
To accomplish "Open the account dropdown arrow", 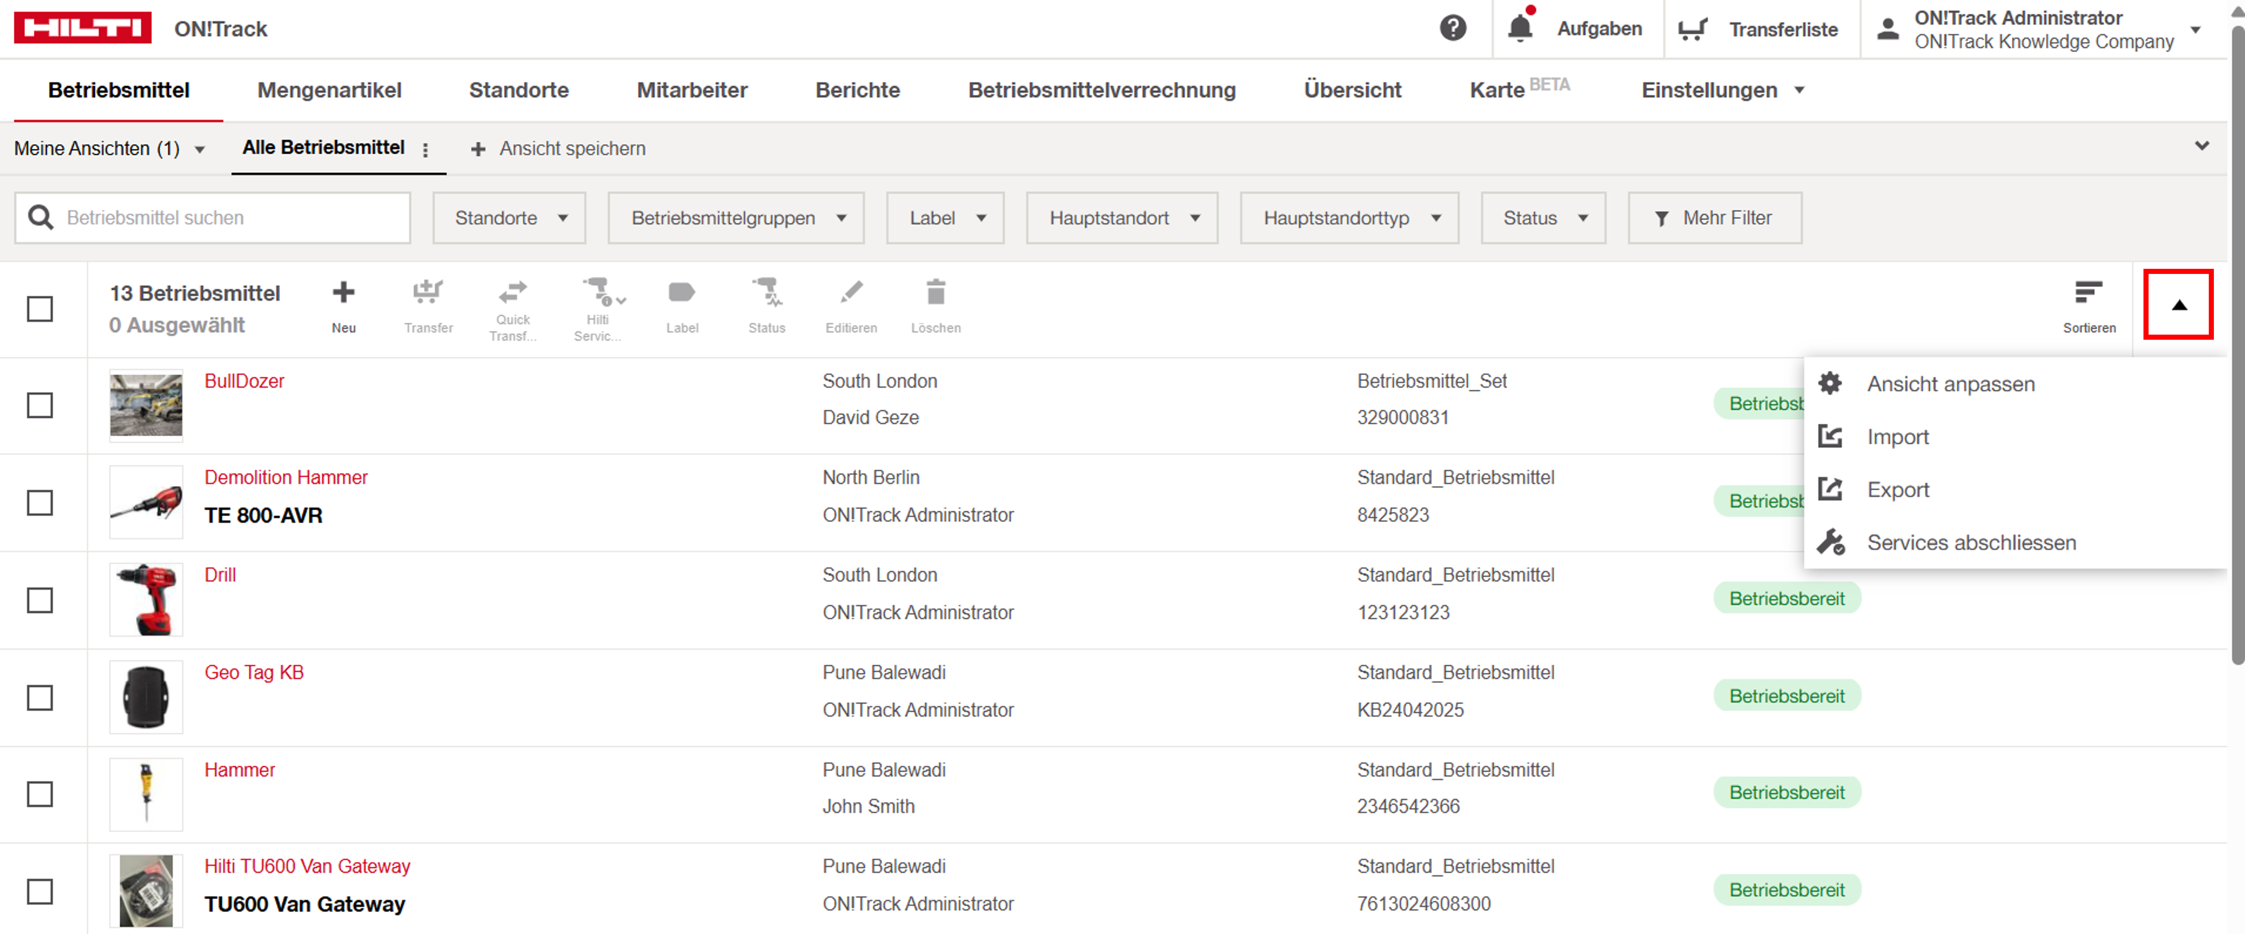I will point(2196,30).
